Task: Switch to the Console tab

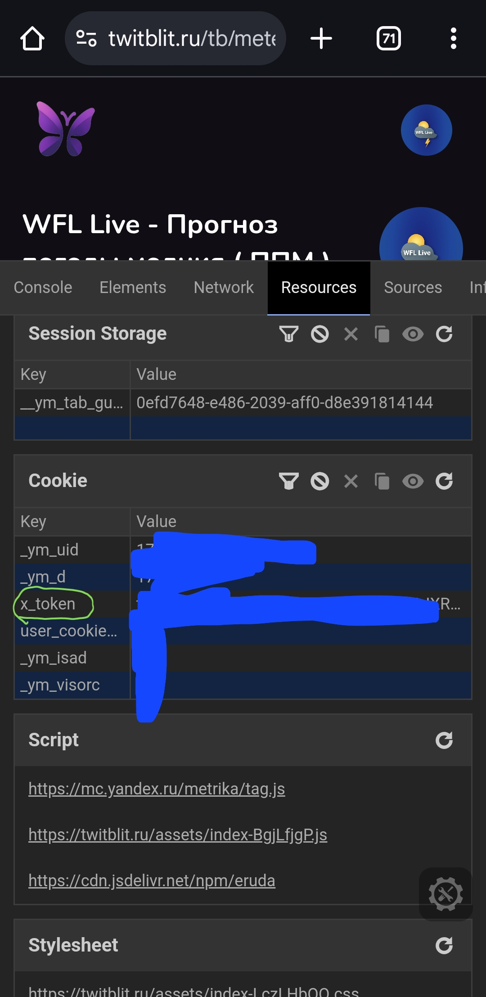Action: 43,288
